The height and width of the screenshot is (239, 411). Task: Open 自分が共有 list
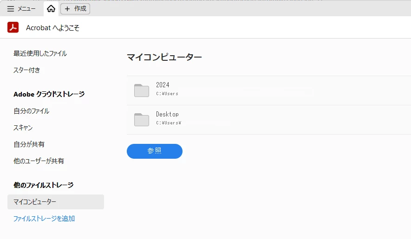coord(29,144)
